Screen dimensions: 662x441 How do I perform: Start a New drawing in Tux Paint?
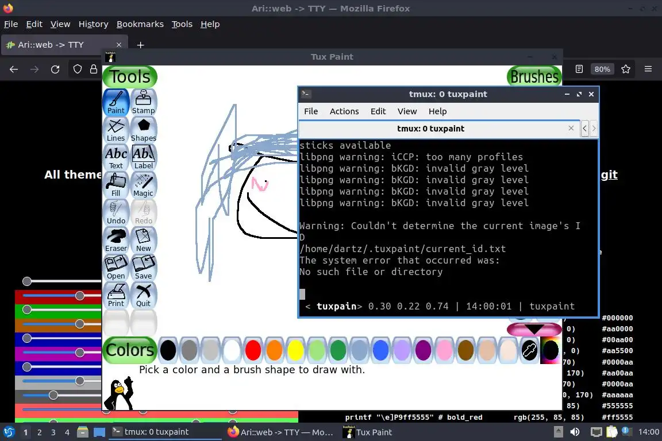tap(144, 239)
